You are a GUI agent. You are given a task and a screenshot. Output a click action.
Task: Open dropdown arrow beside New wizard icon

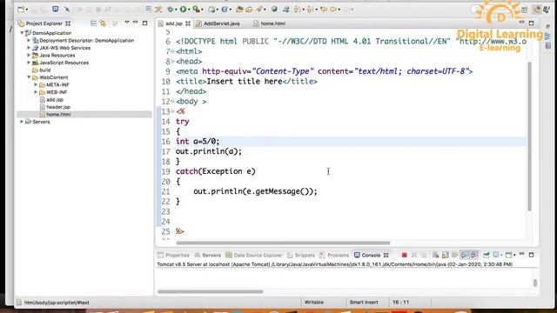click(x=27, y=10)
